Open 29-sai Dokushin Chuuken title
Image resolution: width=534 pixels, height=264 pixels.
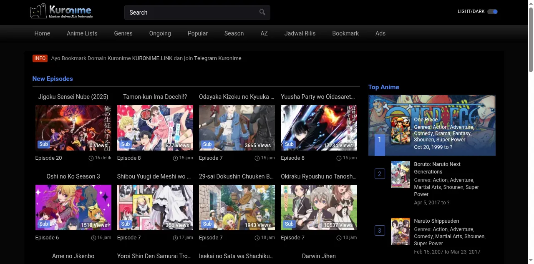pos(237,176)
